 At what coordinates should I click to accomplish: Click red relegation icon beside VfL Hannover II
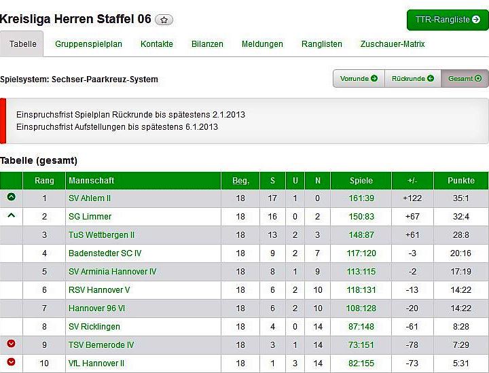(x=11, y=362)
